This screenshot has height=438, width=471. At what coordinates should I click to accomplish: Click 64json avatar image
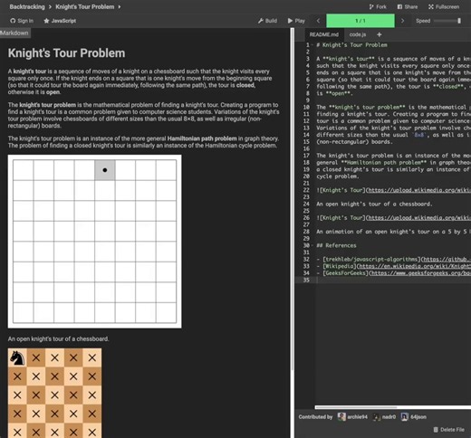click(405, 417)
